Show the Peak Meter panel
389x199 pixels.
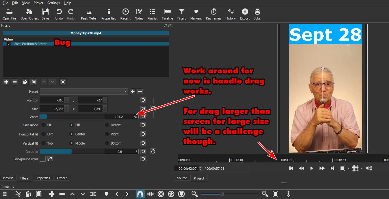(x=89, y=14)
